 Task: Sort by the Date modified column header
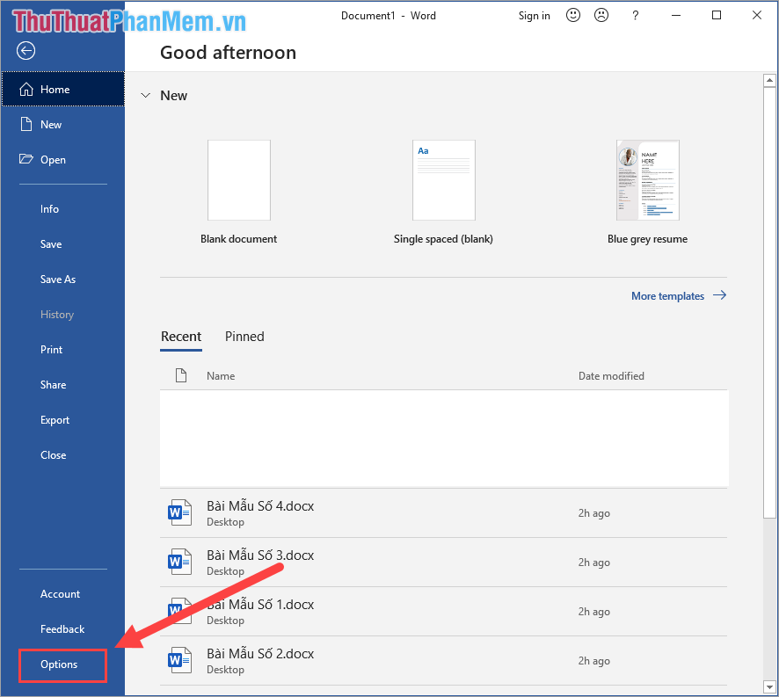pyautogui.click(x=611, y=376)
